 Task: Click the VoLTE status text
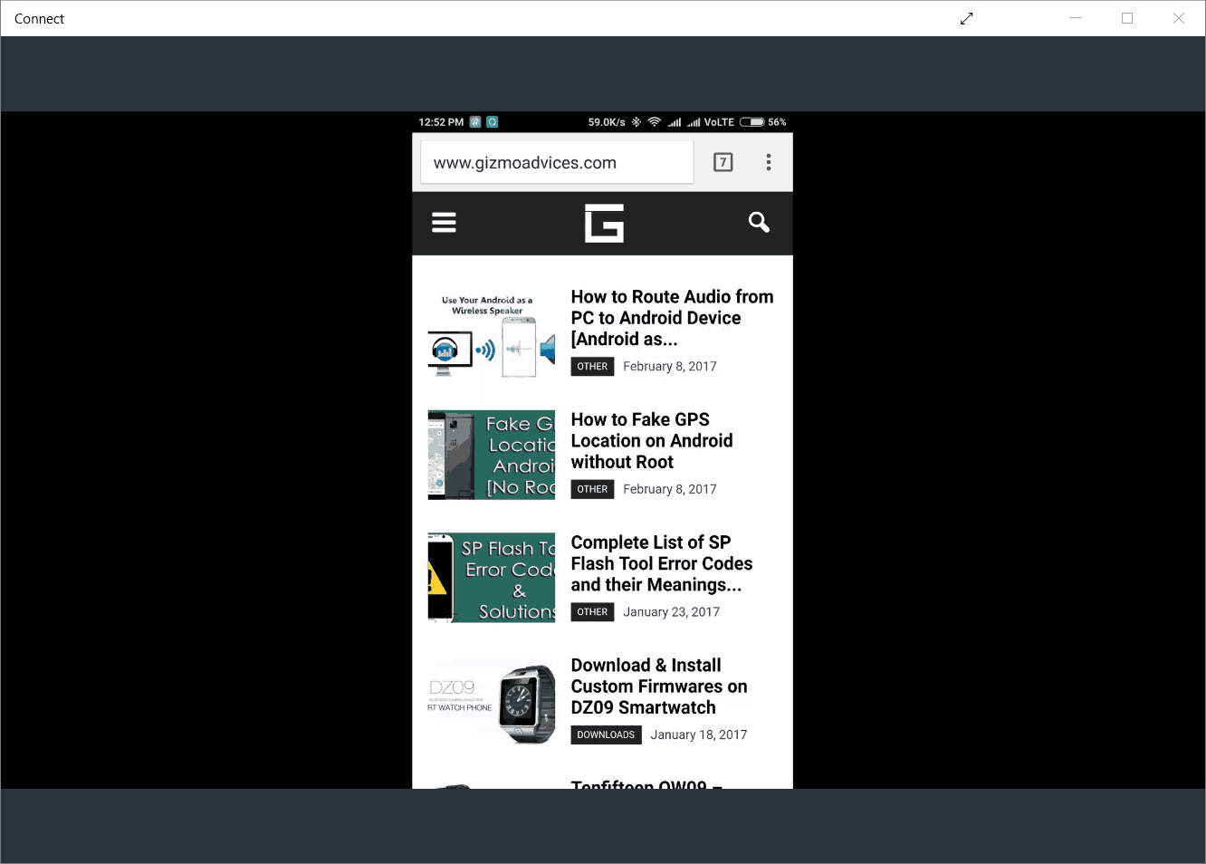click(x=719, y=122)
